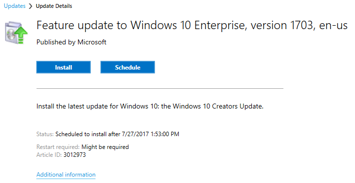Click the Restart required label
This screenshot has width=355, height=183.
58,147
